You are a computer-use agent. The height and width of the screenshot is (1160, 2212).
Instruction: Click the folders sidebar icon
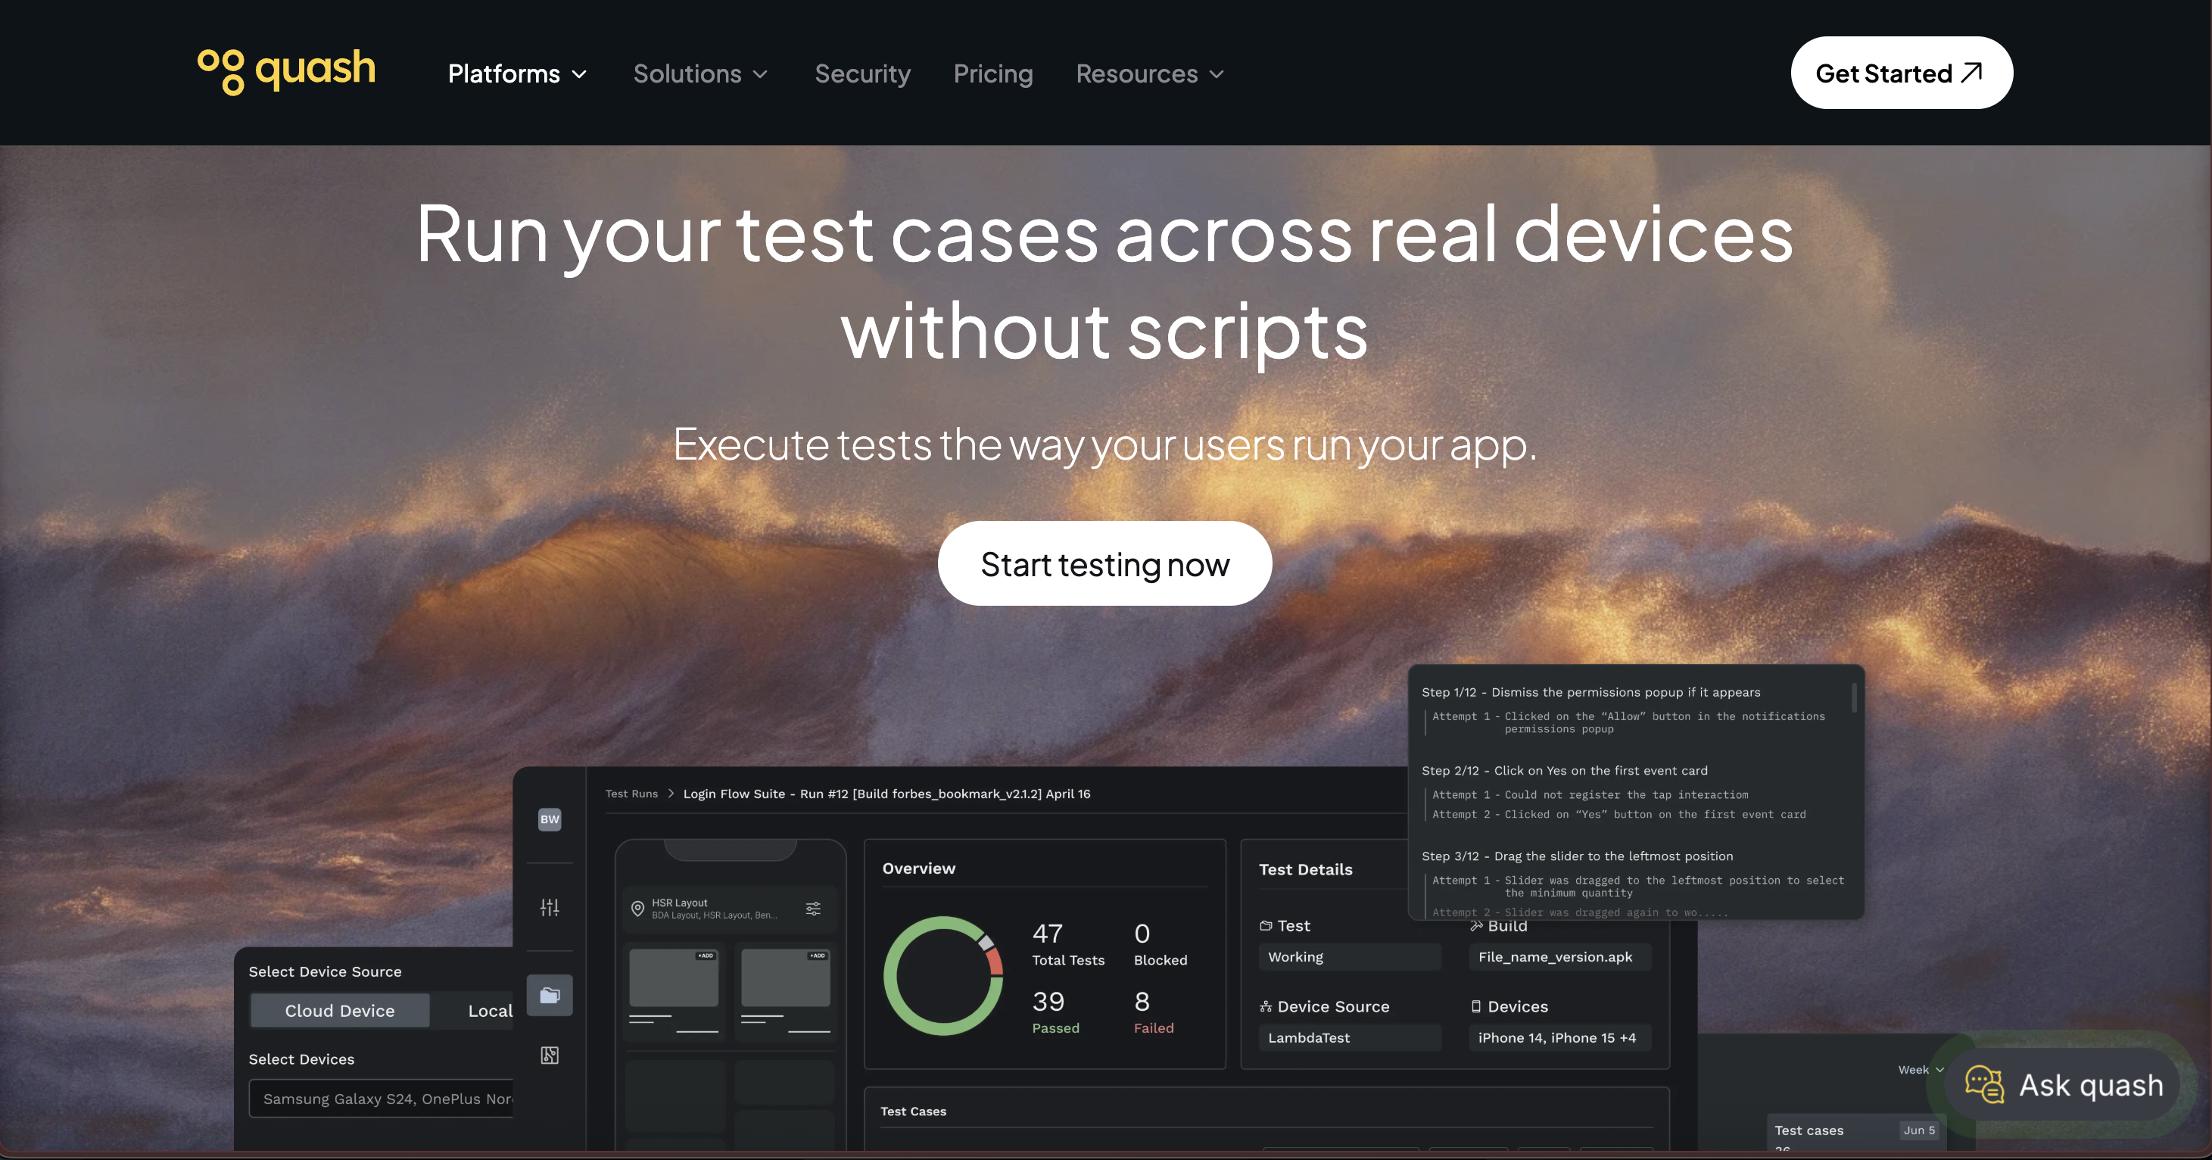click(x=550, y=995)
